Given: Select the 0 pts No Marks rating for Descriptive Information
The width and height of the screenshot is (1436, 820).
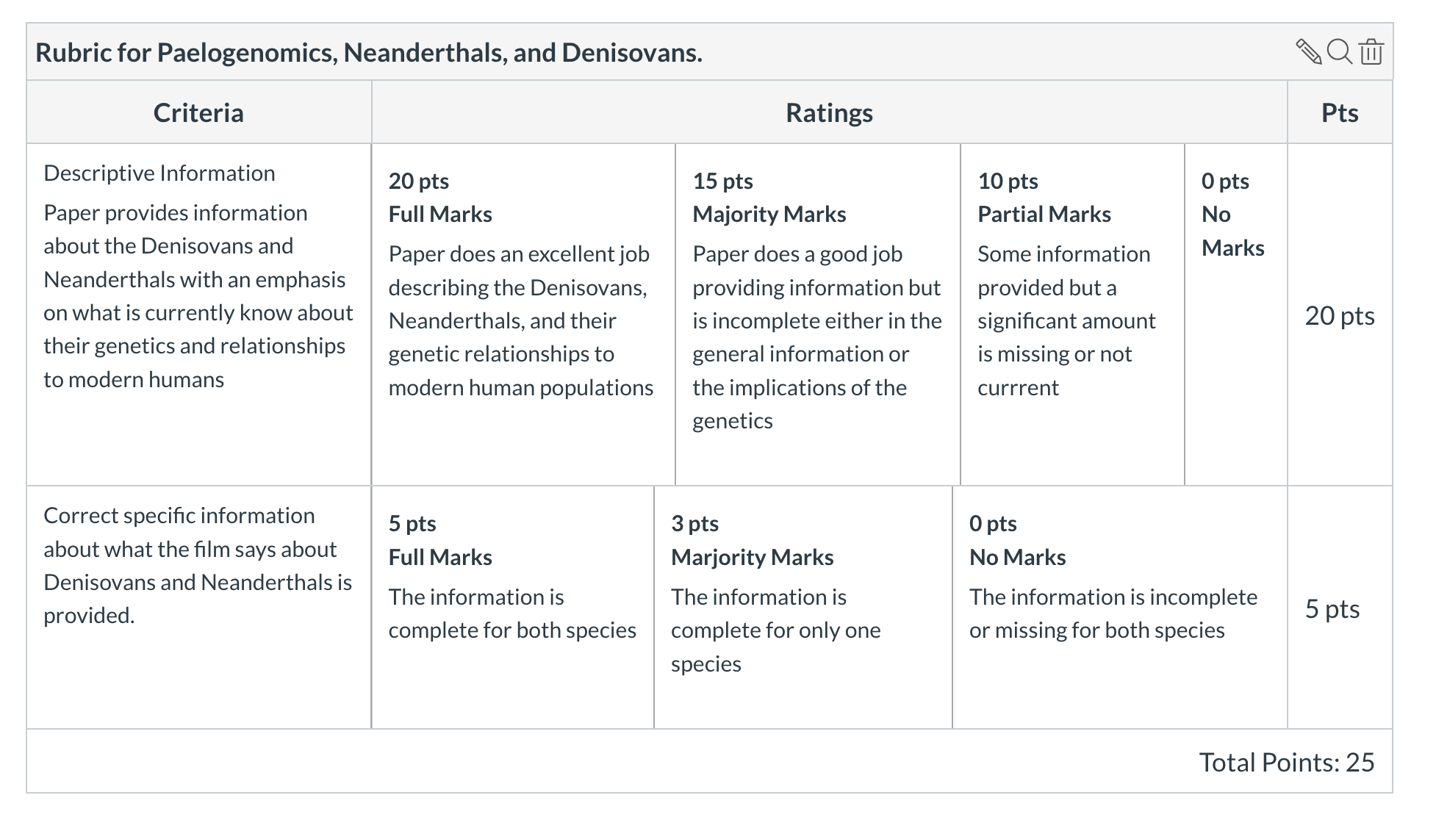Looking at the screenshot, I should (1236, 314).
